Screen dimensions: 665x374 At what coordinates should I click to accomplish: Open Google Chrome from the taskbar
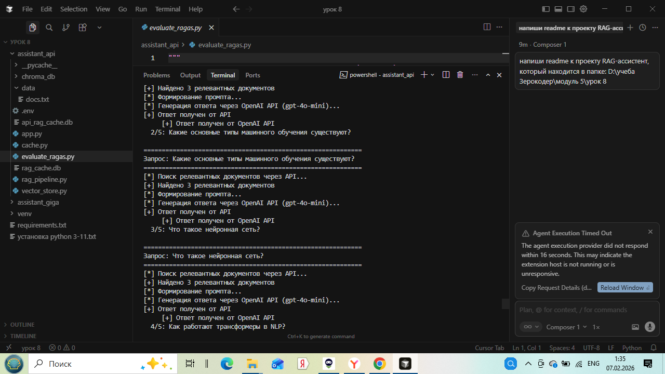coord(379,364)
